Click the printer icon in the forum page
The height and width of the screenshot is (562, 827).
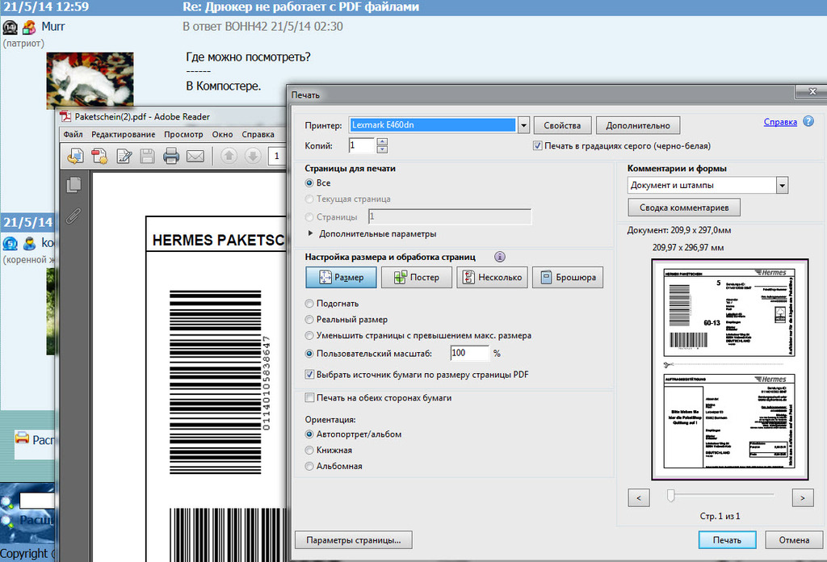click(22, 438)
